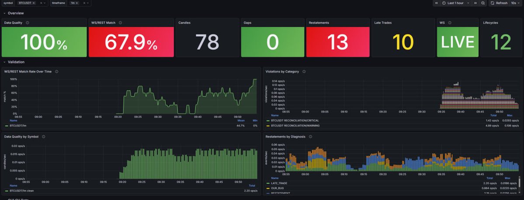Click the 12 Lifecycles stat value
524x200 pixels.
501,42
